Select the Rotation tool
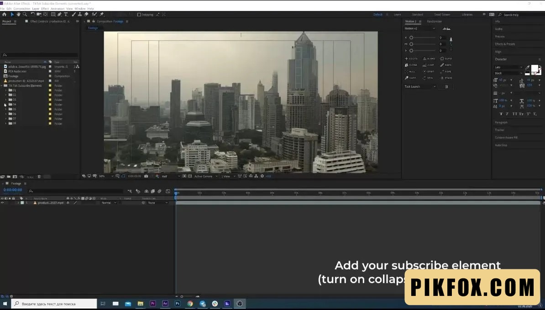The width and height of the screenshot is (545, 310). [x=33, y=15]
